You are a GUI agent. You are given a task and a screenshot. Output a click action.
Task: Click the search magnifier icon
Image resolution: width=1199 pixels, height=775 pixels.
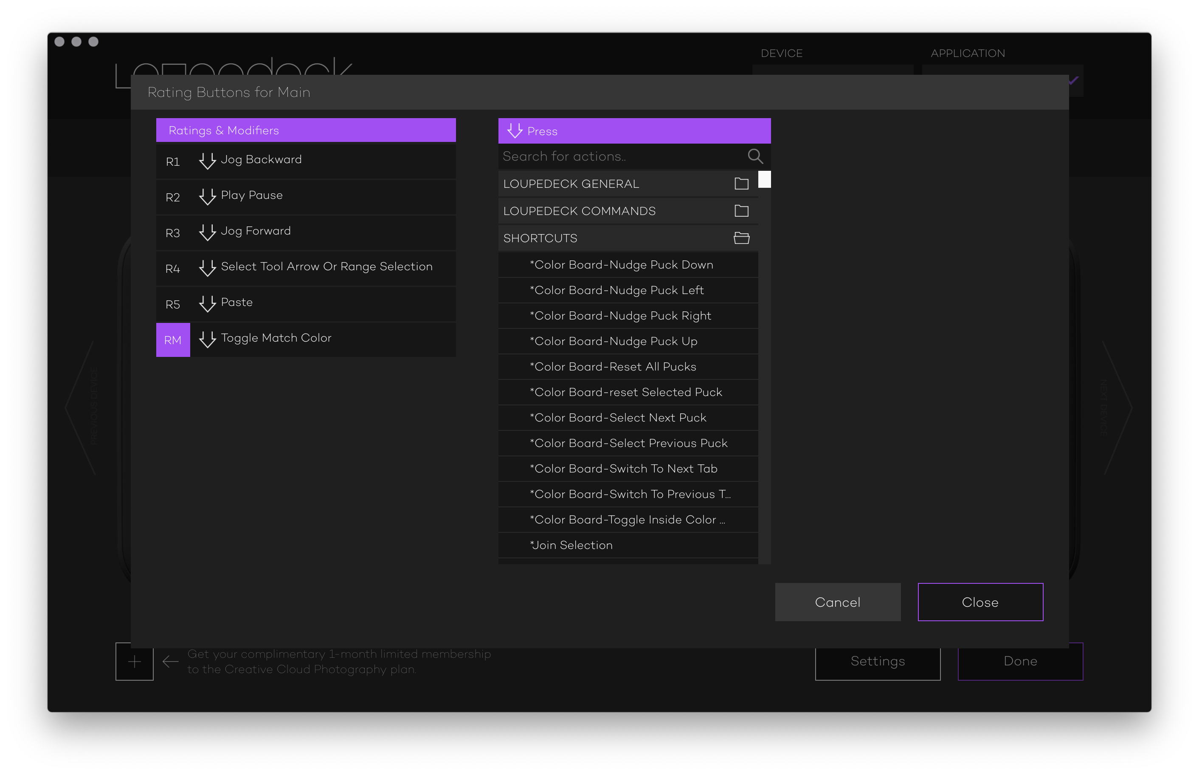click(754, 156)
